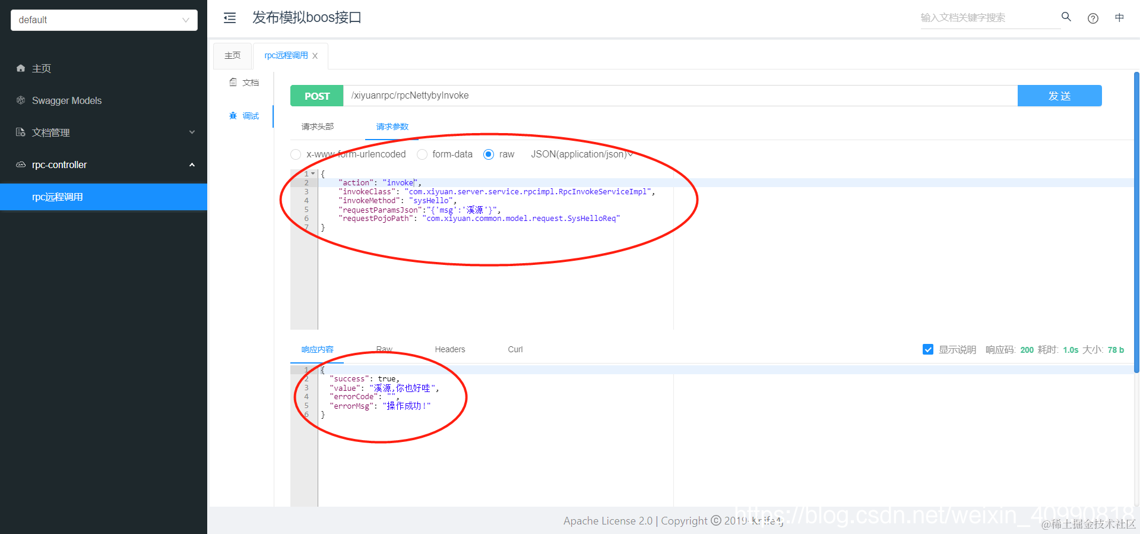The image size is (1140, 534).
Task: Open the JSON(application/json) type dropdown
Action: [582, 154]
